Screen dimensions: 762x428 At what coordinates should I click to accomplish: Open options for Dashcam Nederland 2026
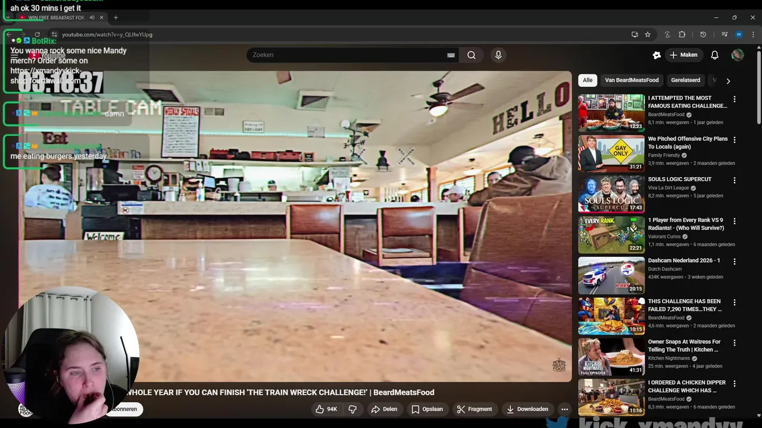click(x=735, y=262)
